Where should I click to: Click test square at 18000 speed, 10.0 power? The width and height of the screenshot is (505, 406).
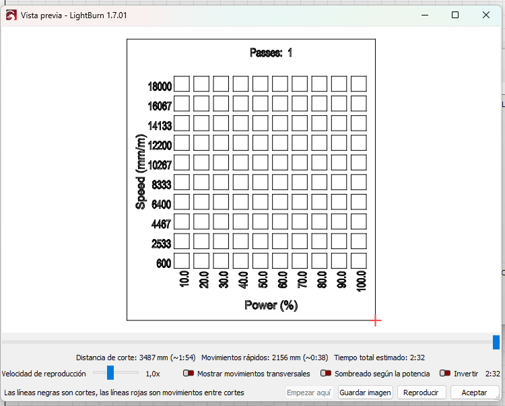point(182,83)
